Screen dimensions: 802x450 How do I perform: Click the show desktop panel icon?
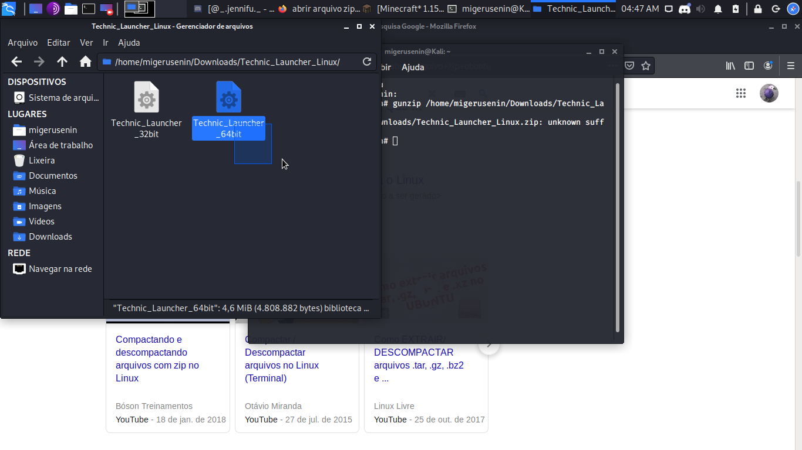pyautogui.click(x=36, y=9)
